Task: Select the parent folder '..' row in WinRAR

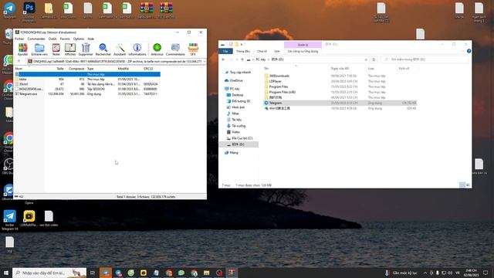Action: click(87, 74)
